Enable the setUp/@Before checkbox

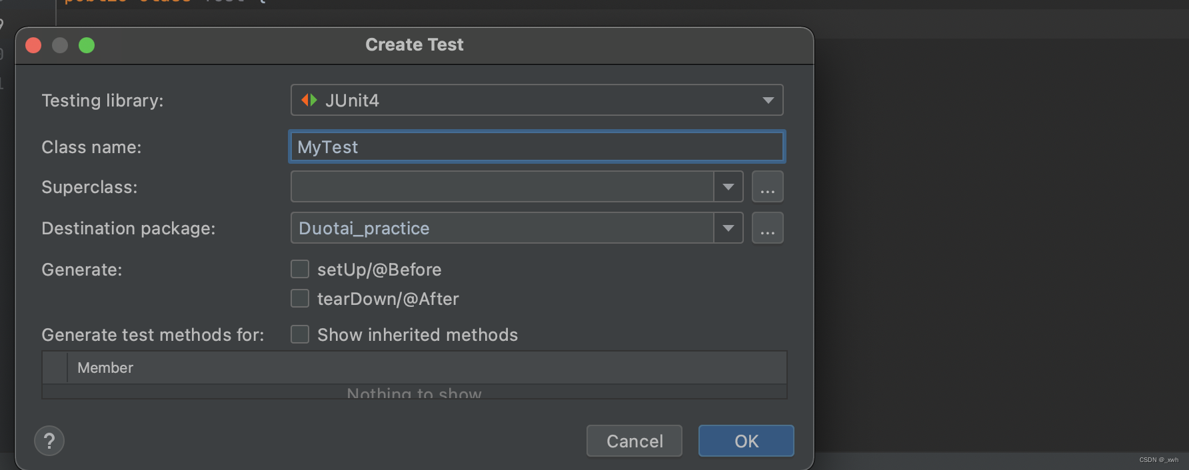(300, 269)
